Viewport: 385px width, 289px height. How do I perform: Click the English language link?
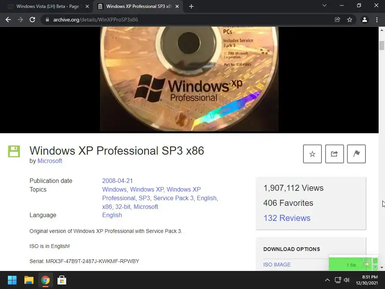tap(112, 215)
